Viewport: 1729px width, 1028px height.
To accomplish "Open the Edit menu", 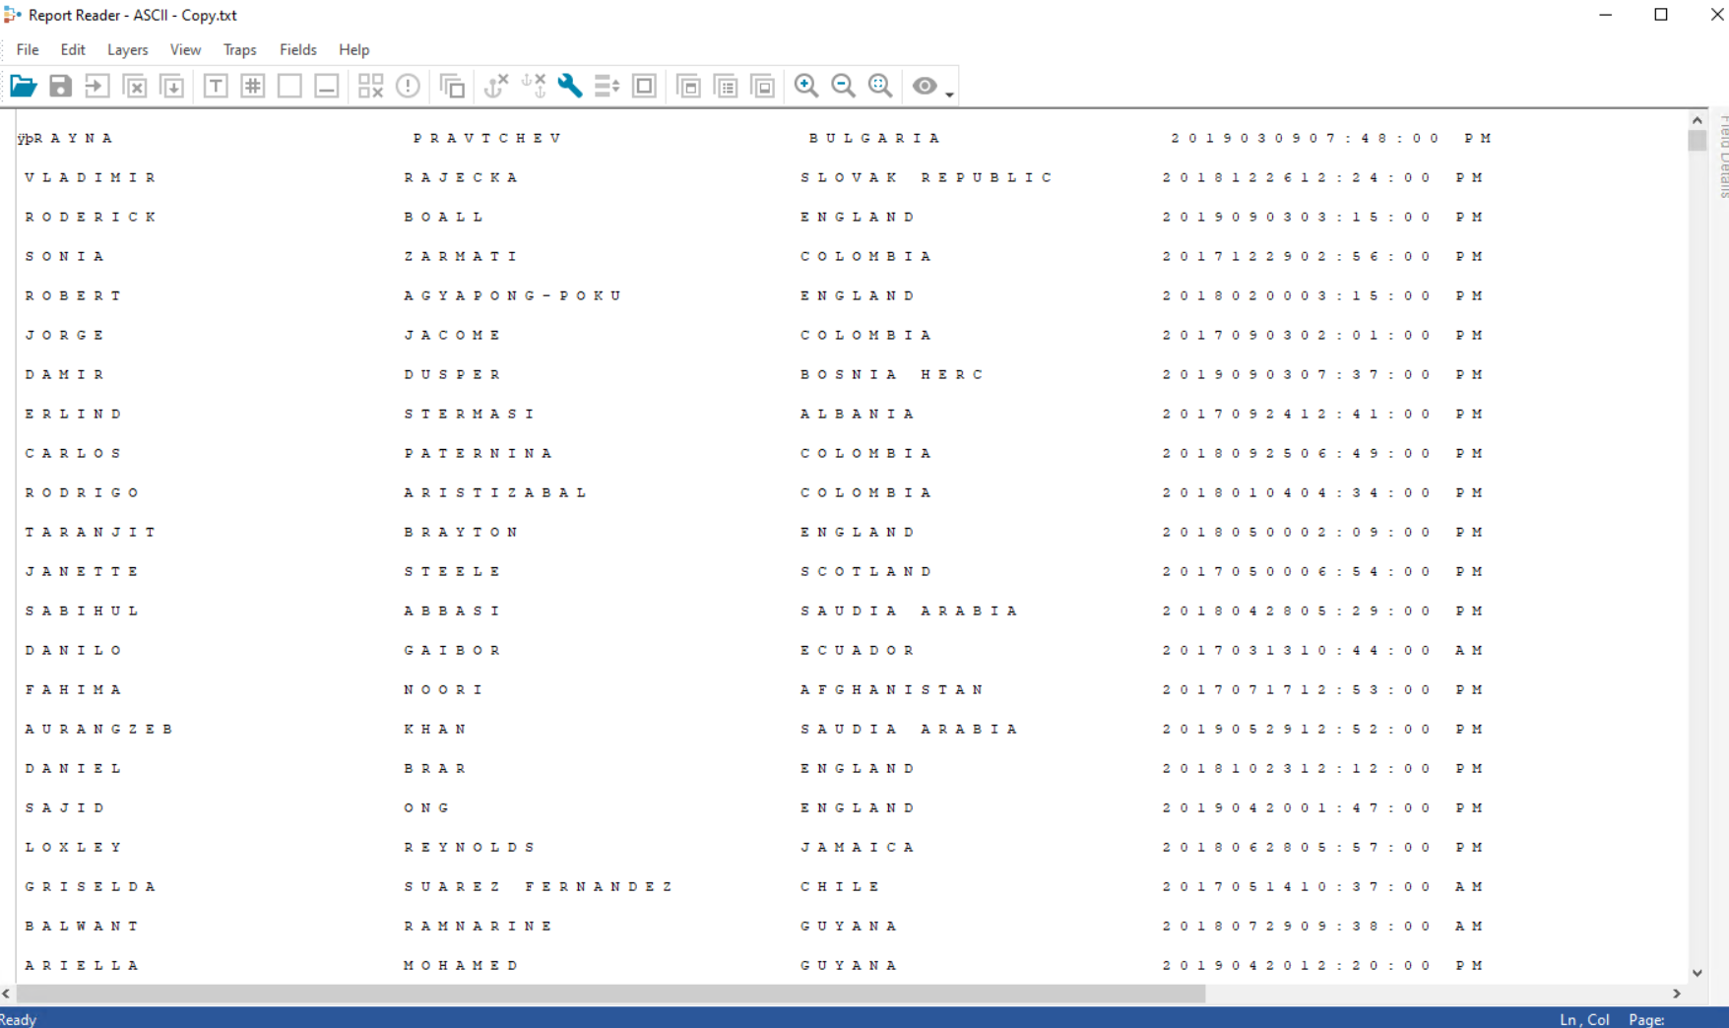I will (73, 49).
